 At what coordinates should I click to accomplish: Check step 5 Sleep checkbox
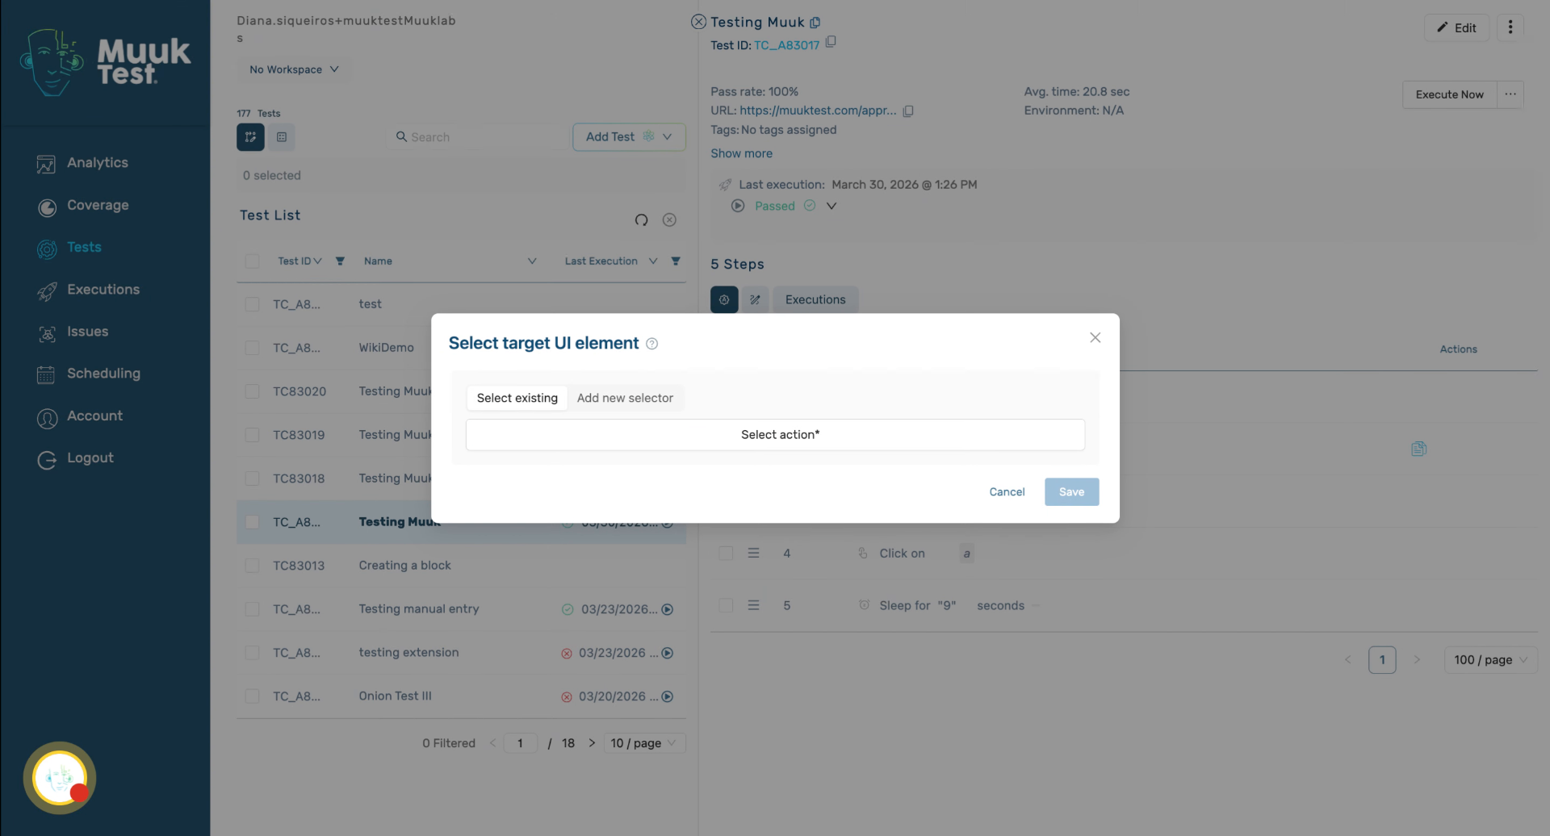point(726,605)
